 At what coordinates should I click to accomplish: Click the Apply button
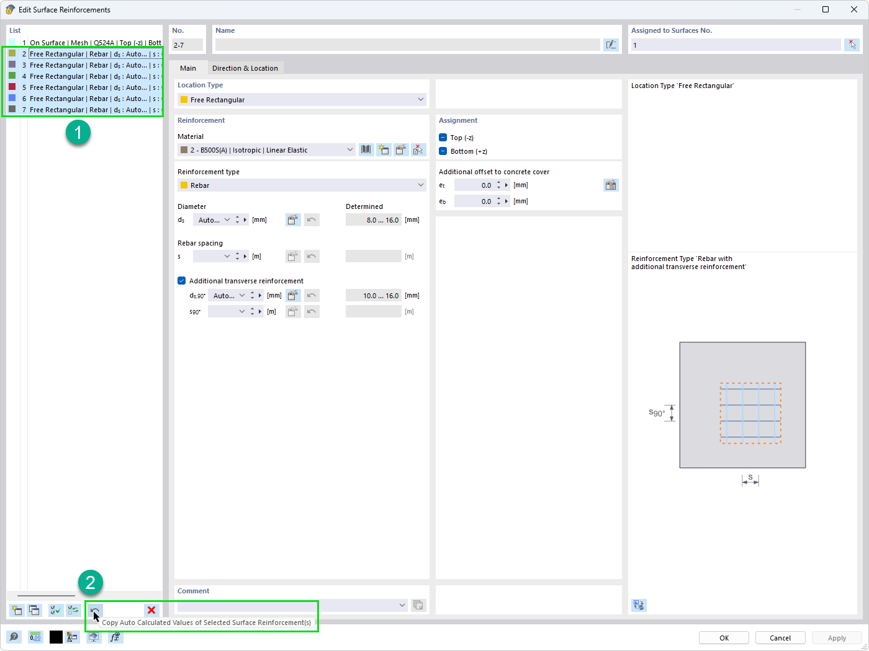click(837, 638)
